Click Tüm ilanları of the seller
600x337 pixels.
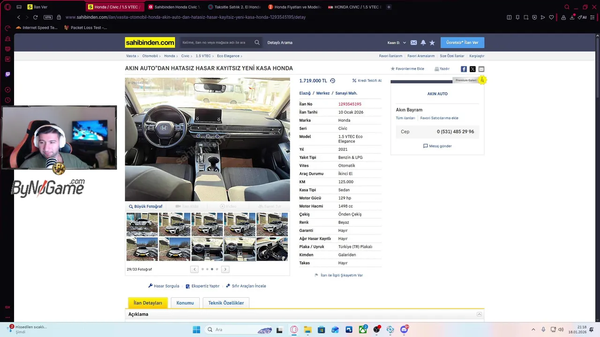[405, 118]
